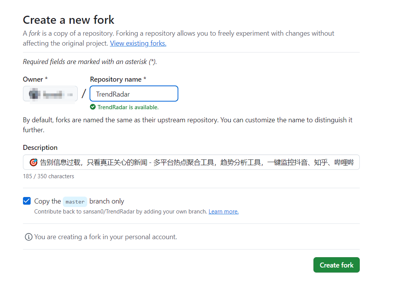Image resolution: width=403 pixels, height=289 pixels.
Task: Click the Create a new fork heading
Action: tap(69, 20)
